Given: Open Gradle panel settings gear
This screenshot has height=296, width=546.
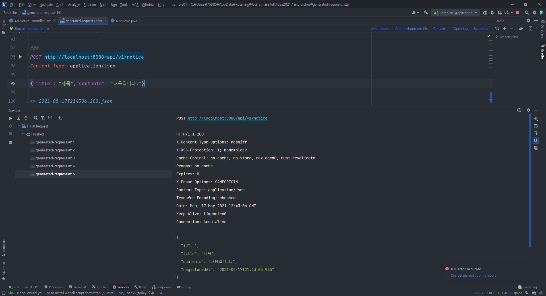Looking at the screenshot, I should coord(528,21).
